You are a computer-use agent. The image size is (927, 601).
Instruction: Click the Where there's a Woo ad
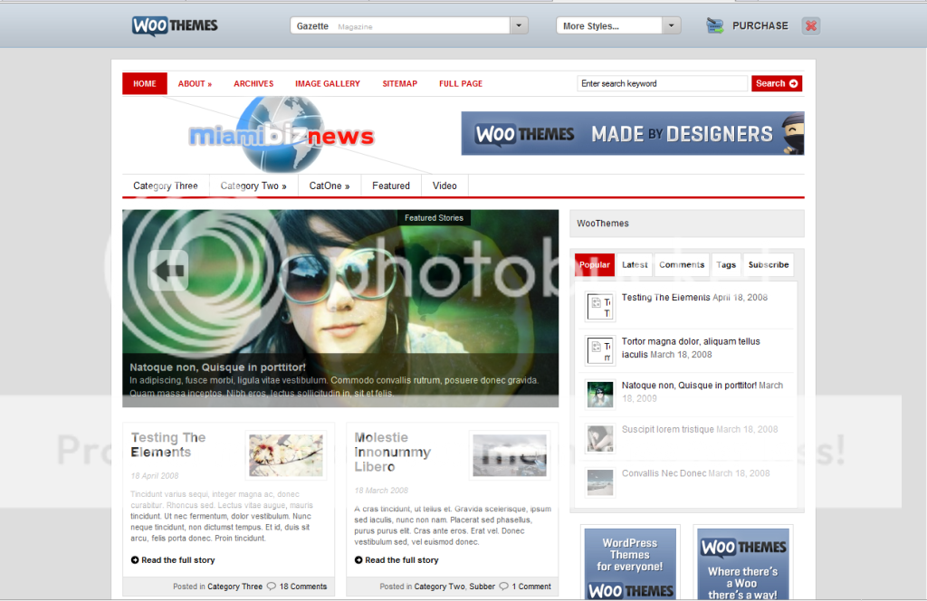coord(743,564)
